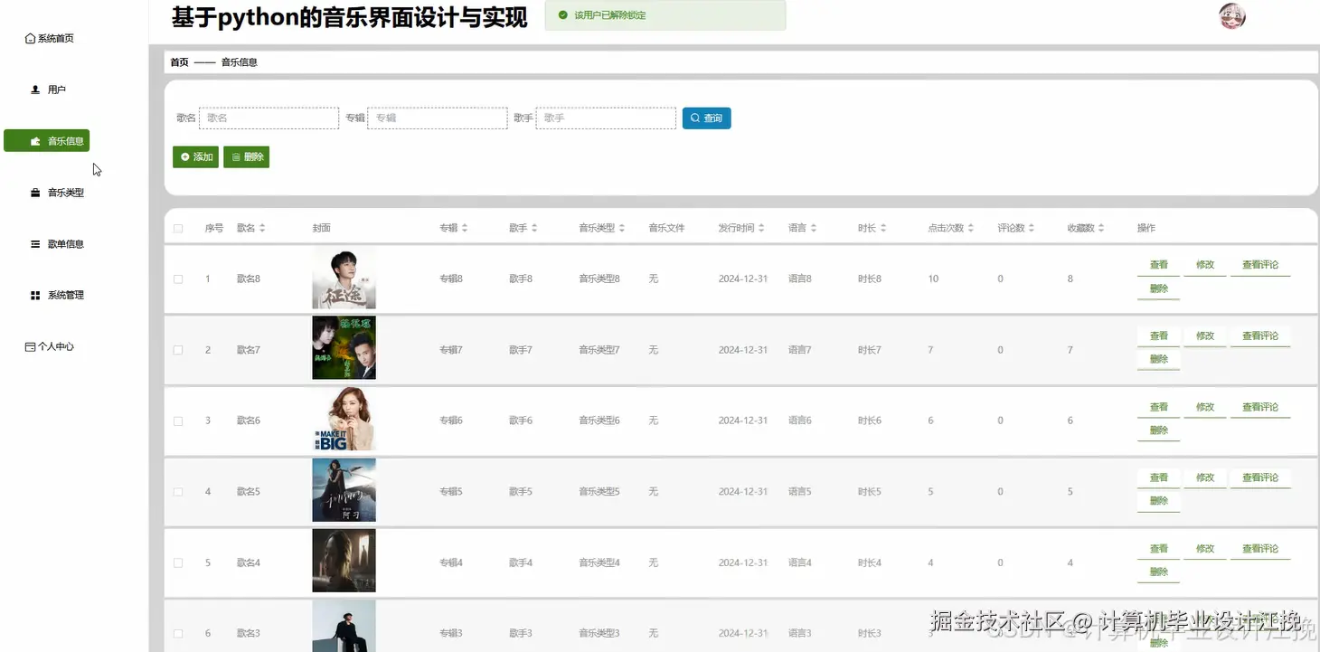Open 查看评论 for the 歌名6 row
The width and height of the screenshot is (1320, 652).
(x=1259, y=407)
